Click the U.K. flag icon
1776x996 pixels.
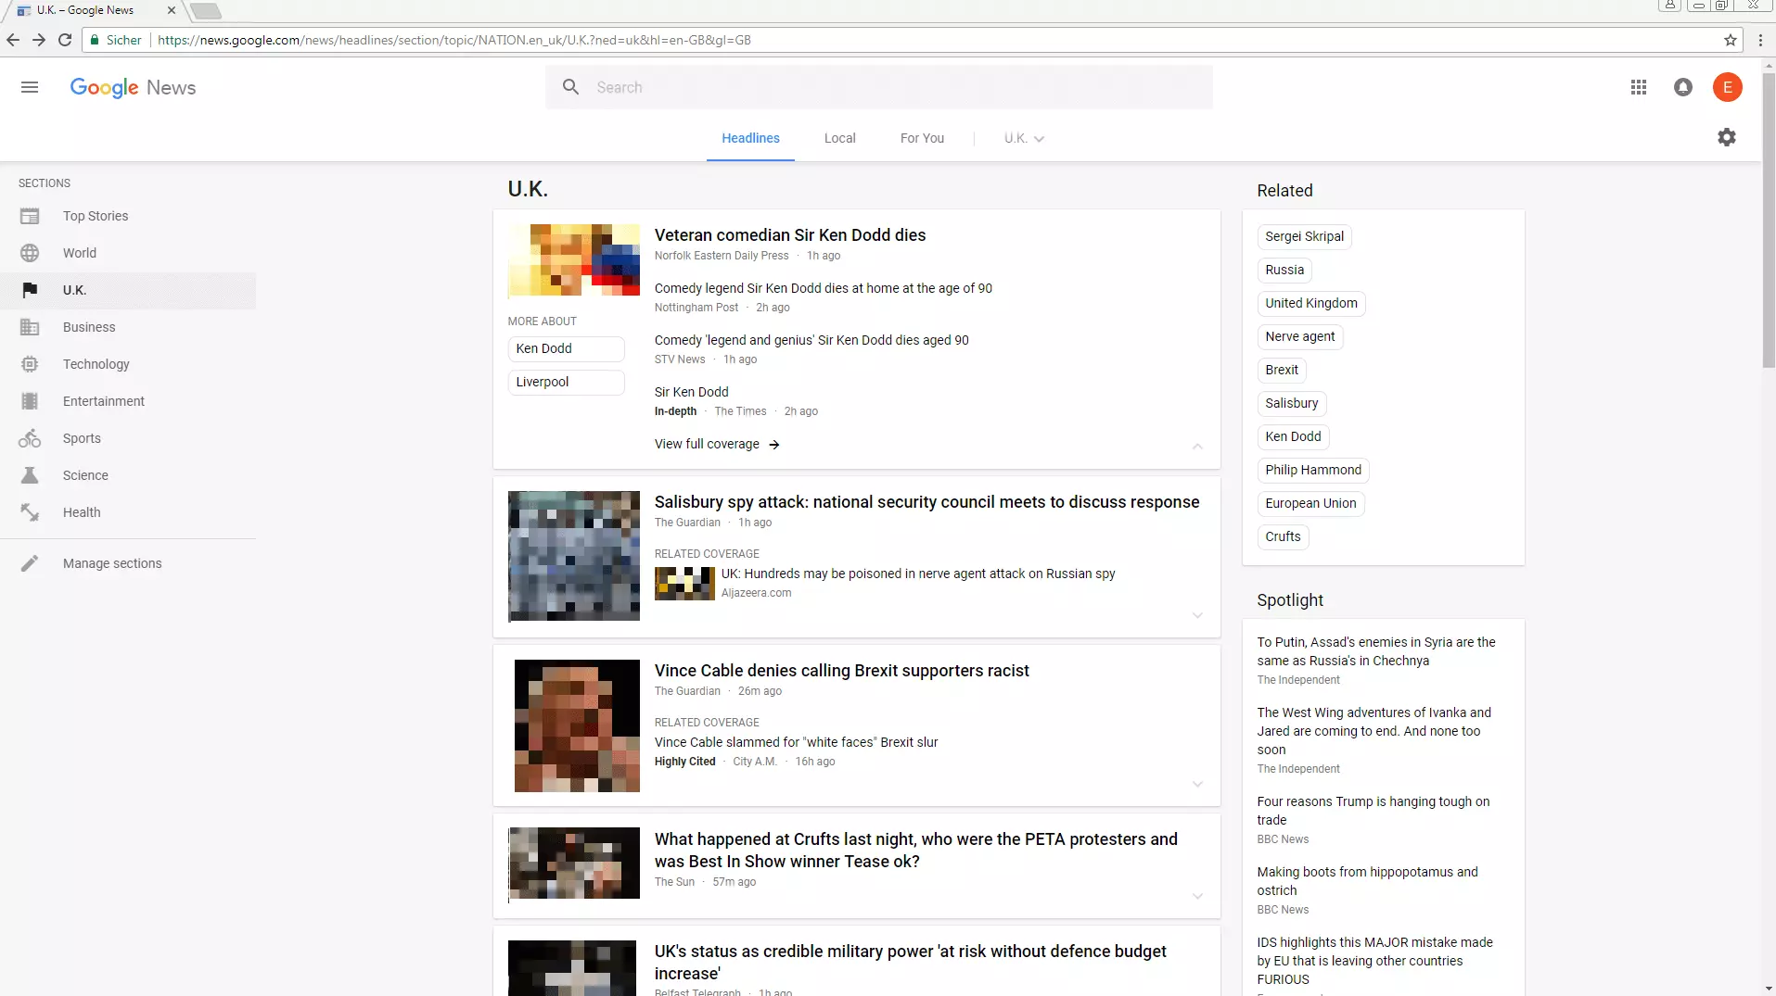[x=30, y=290]
